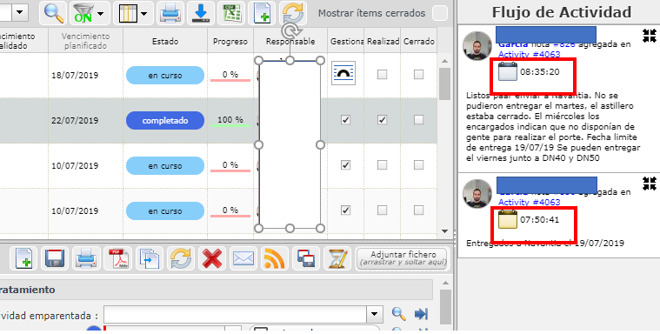Open the first Activity #4063 link
The height and width of the screenshot is (334, 660).
(529, 54)
